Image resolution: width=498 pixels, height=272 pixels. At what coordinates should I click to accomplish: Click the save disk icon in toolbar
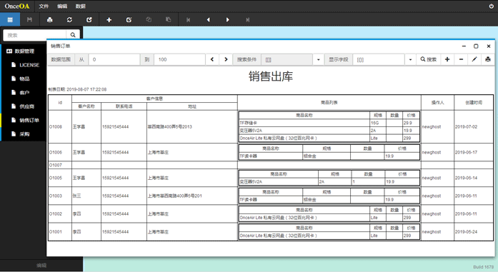click(29, 20)
